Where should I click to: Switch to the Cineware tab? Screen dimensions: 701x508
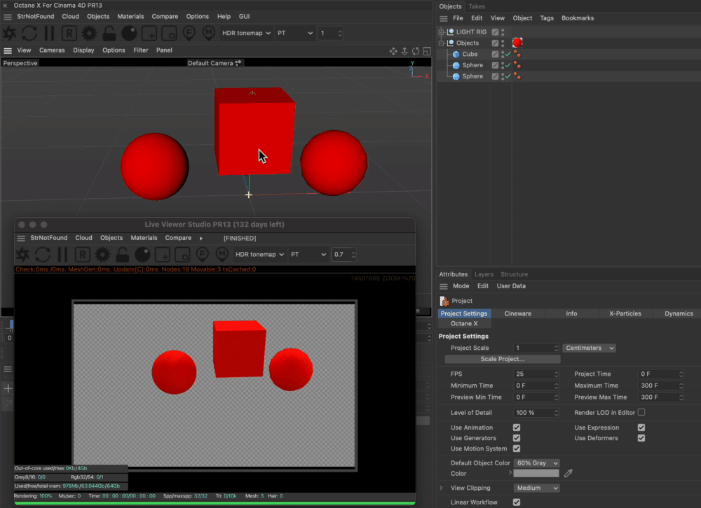[518, 313]
